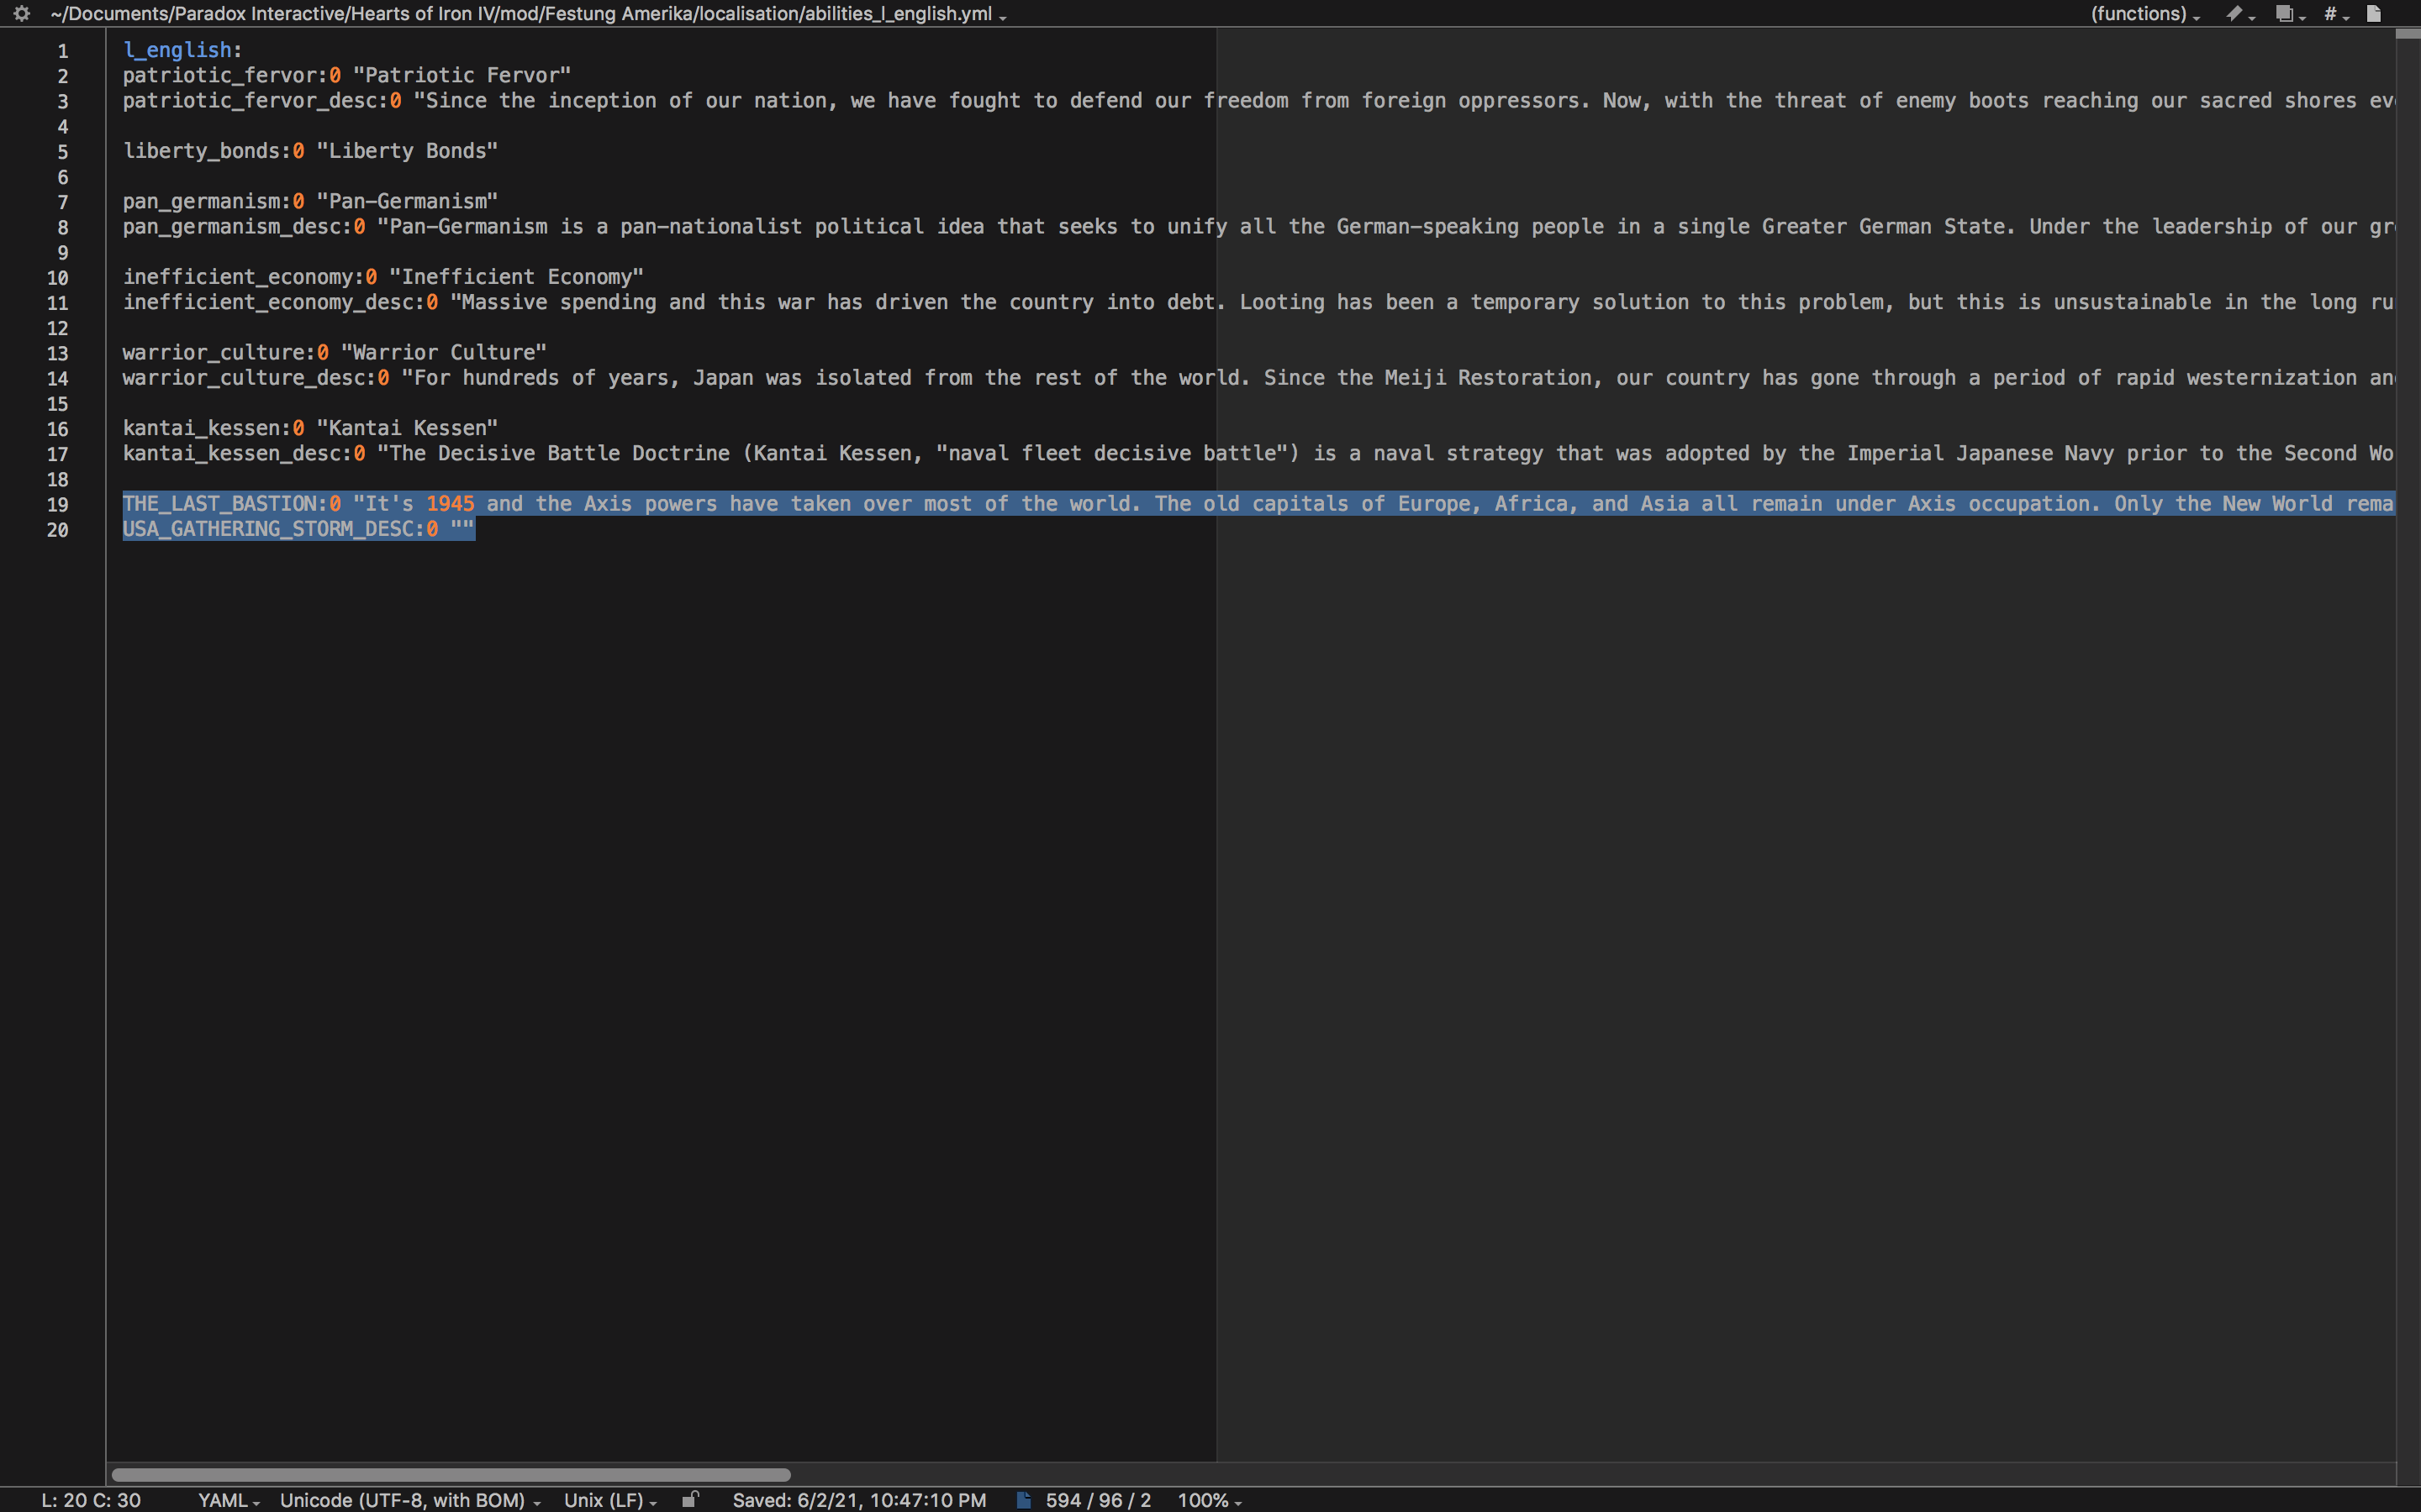Click the layered pages toolbar icon
Image resolution: width=2421 pixels, height=1512 pixels.
[x=2284, y=14]
